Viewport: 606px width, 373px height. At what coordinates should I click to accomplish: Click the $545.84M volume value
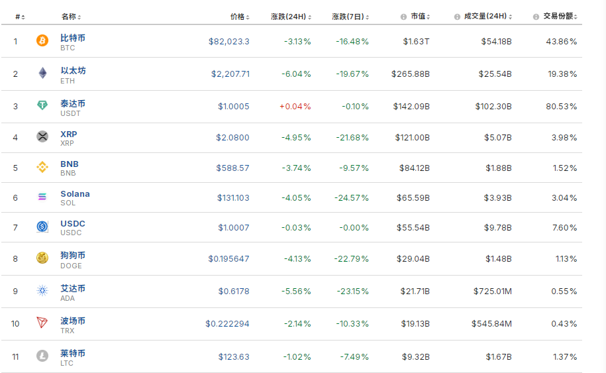491,323
